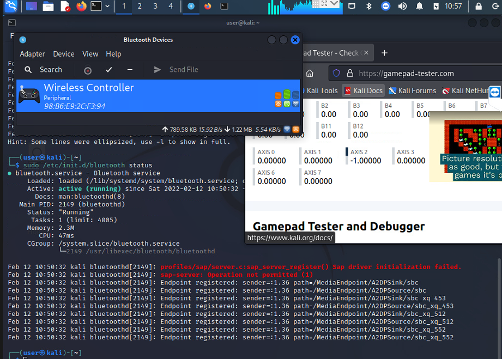Image resolution: width=502 pixels, height=359 pixels.
Task: Click the Firefox home icon
Action: pos(310,74)
